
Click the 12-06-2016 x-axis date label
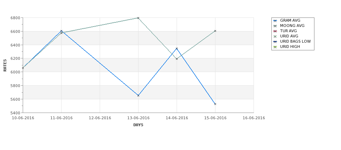coord(100,118)
